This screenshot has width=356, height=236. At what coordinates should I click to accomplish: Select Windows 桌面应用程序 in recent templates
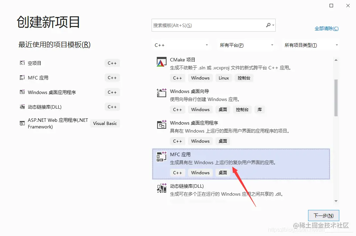tap(52, 92)
